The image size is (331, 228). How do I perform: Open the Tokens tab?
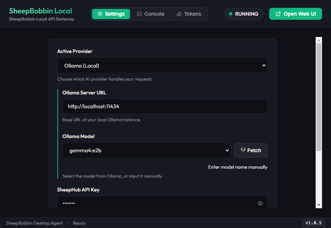(x=189, y=14)
